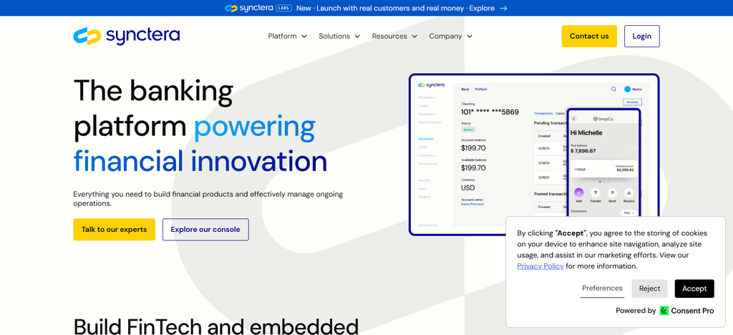
Task: Switch to Transactions tab in console preview
Action: click(543, 114)
